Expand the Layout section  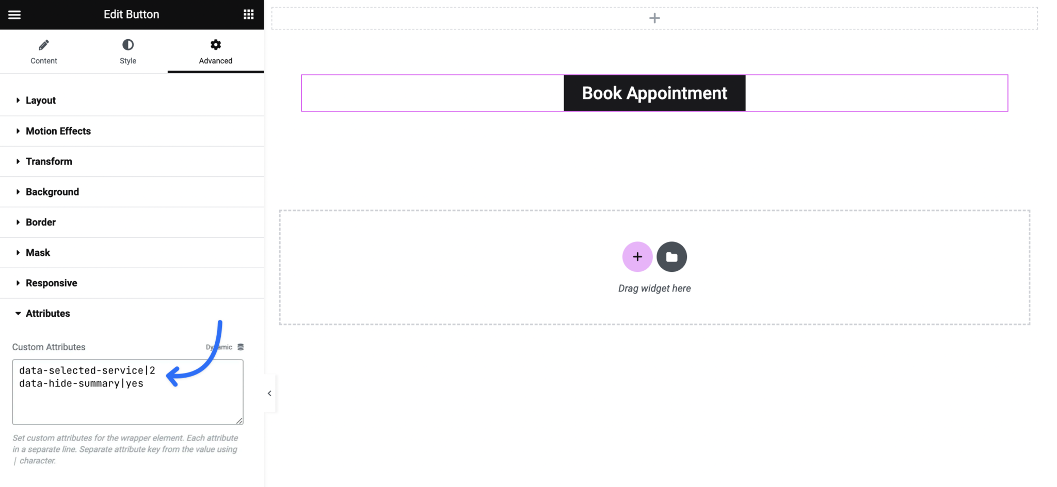[x=40, y=100]
